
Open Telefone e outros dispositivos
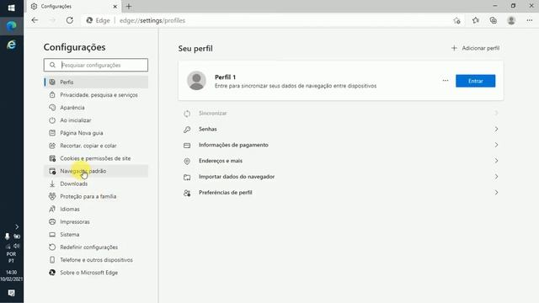point(96,260)
